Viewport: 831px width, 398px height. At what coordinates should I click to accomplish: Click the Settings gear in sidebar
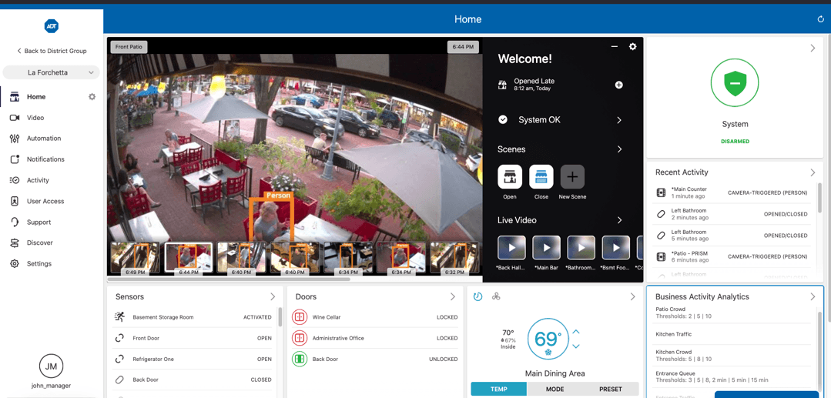(x=15, y=263)
